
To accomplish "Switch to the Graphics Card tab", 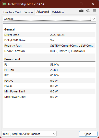I will click(12, 12).
